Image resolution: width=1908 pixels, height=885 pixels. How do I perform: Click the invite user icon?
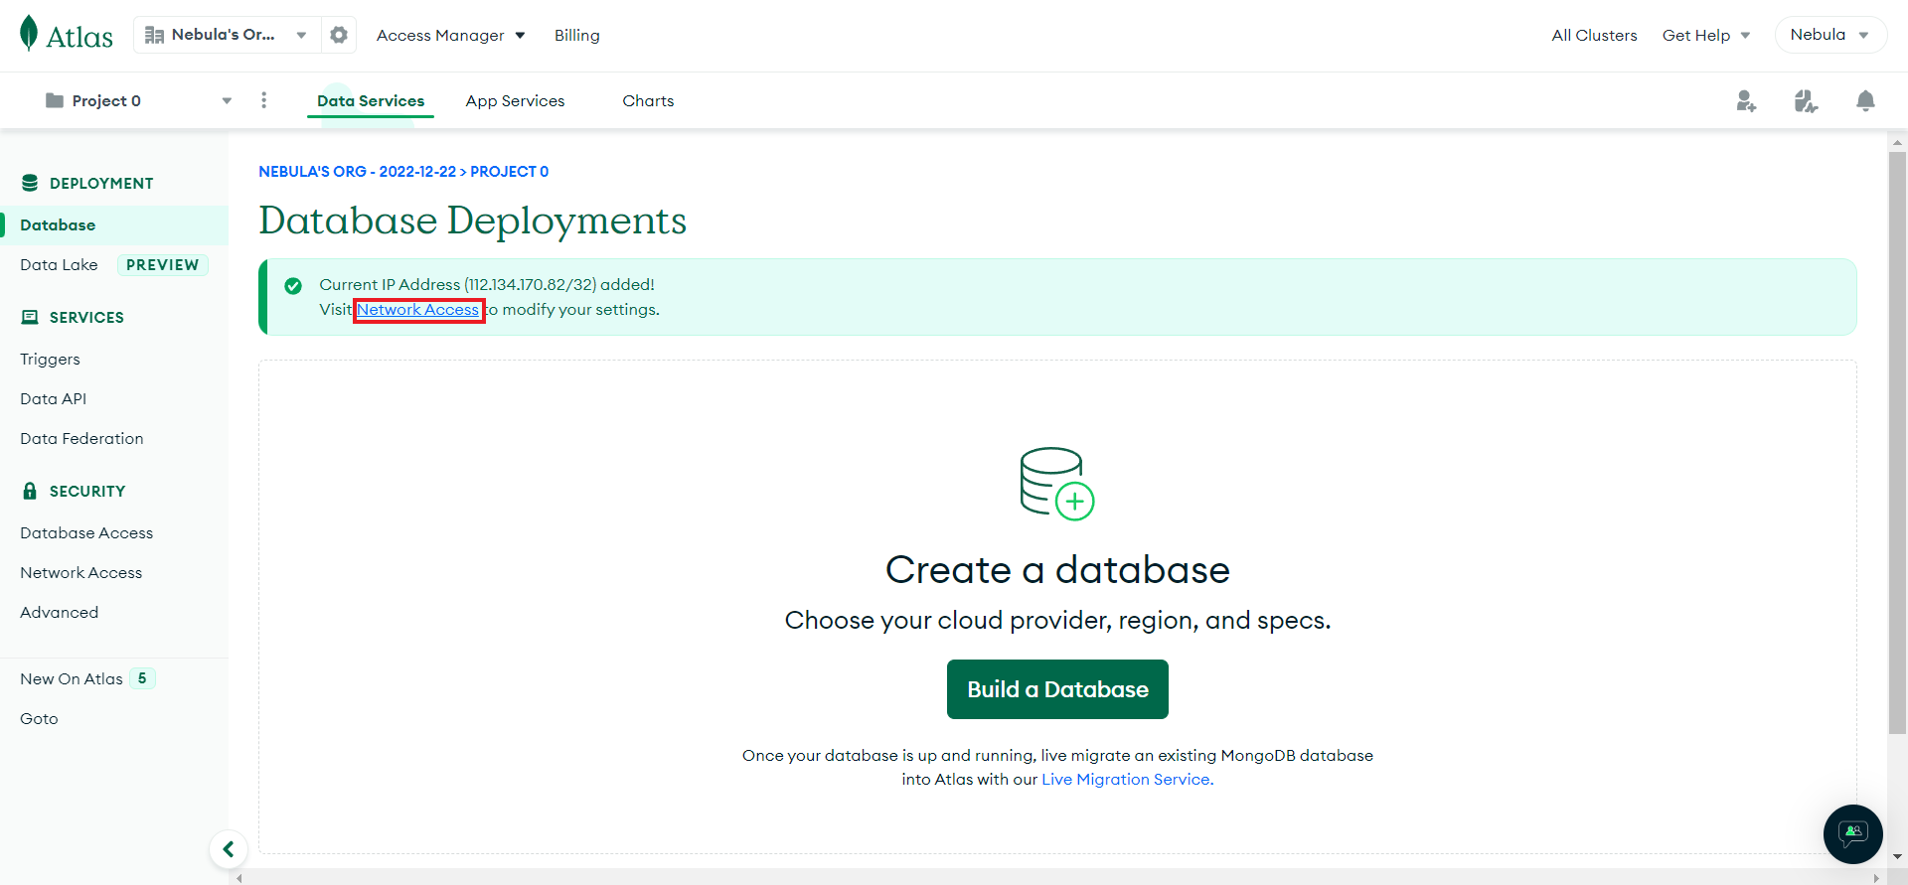tap(1746, 100)
